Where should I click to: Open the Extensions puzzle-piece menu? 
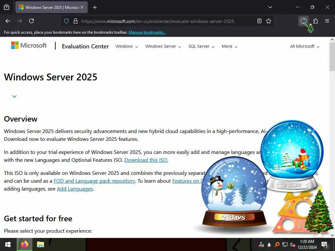[315, 21]
